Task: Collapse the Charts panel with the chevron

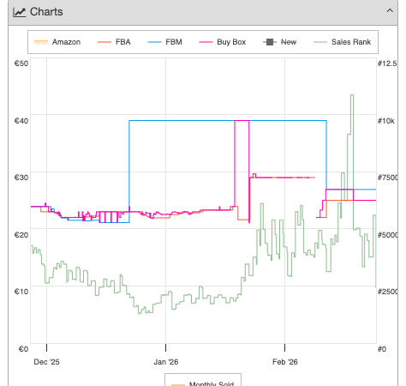Action: pos(390,11)
